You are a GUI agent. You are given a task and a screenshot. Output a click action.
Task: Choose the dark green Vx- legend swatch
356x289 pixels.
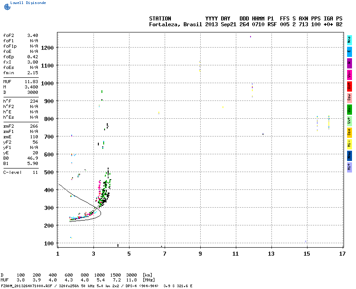(x=349, y=109)
